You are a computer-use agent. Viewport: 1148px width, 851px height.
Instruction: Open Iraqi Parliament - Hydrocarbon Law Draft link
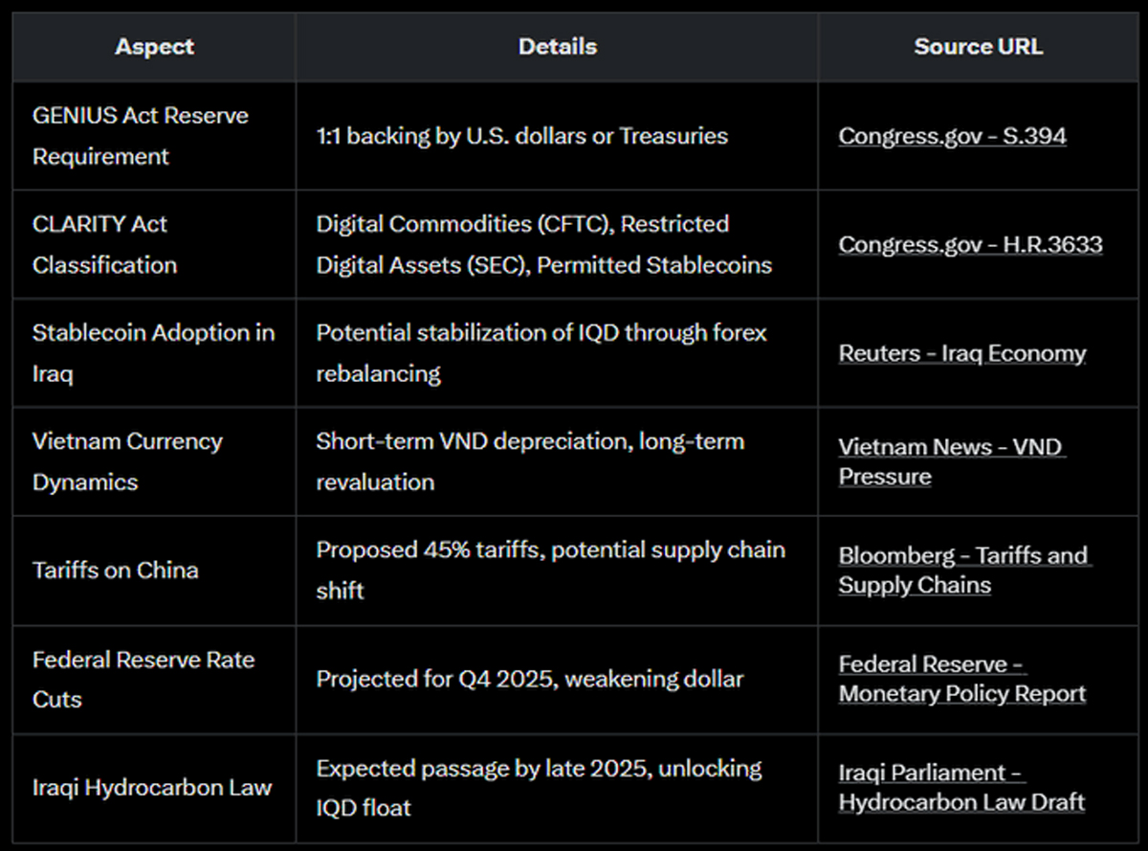961,787
